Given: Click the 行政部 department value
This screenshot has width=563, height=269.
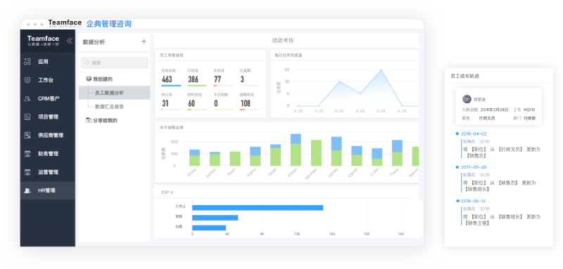Looking at the screenshot, I should (530, 118).
